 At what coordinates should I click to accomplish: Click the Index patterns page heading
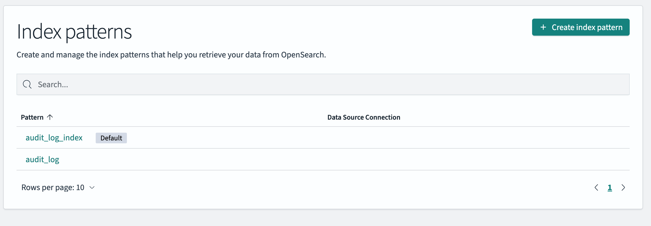pyautogui.click(x=74, y=32)
